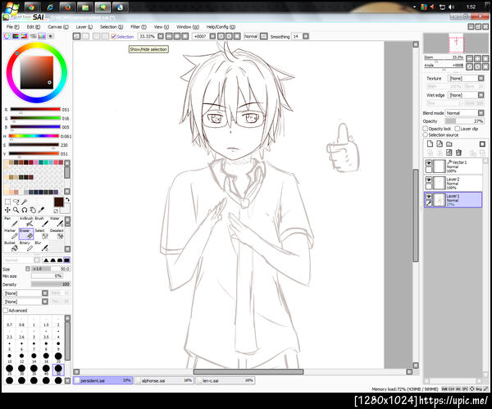Screen dimensions: 492x409
Task: Click the navigator canvas thumbnail
Action: (456, 43)
